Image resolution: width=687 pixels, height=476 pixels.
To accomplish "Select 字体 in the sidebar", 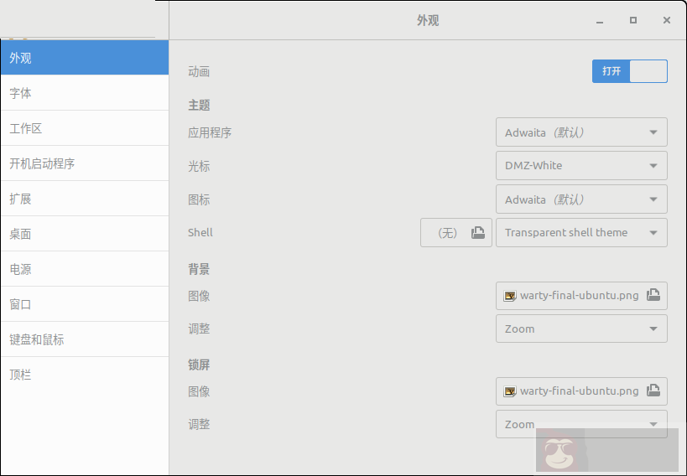I will point(85,93).
